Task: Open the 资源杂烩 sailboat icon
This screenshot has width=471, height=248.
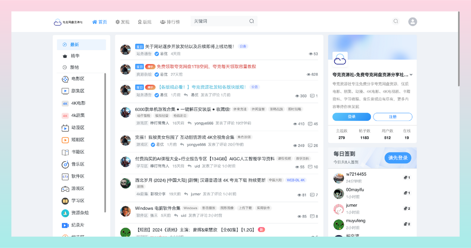Action: [65, 213]
